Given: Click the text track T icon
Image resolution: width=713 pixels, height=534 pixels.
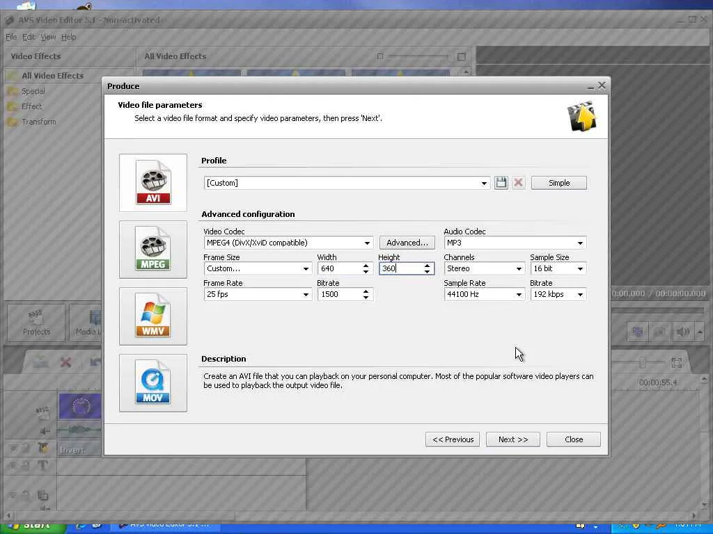Looking at the screenshot, I should pyautogui.click(x=43, y=465).
